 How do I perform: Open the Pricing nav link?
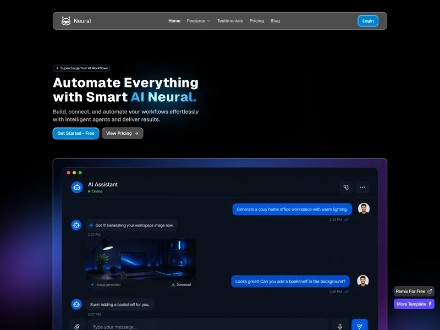256,21
